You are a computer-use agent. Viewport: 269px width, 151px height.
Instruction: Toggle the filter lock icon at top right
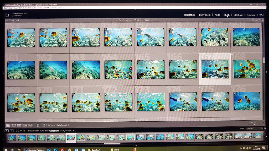point(262,20)
